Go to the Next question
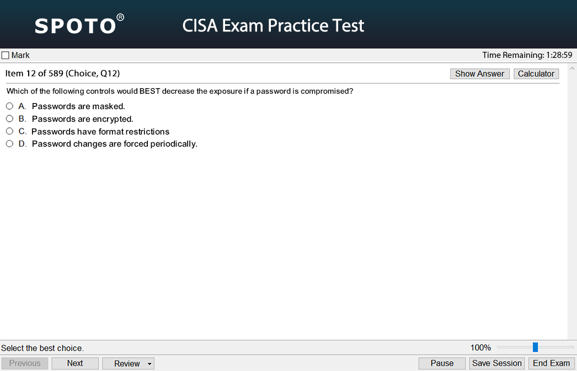 (x=75, y=363)
